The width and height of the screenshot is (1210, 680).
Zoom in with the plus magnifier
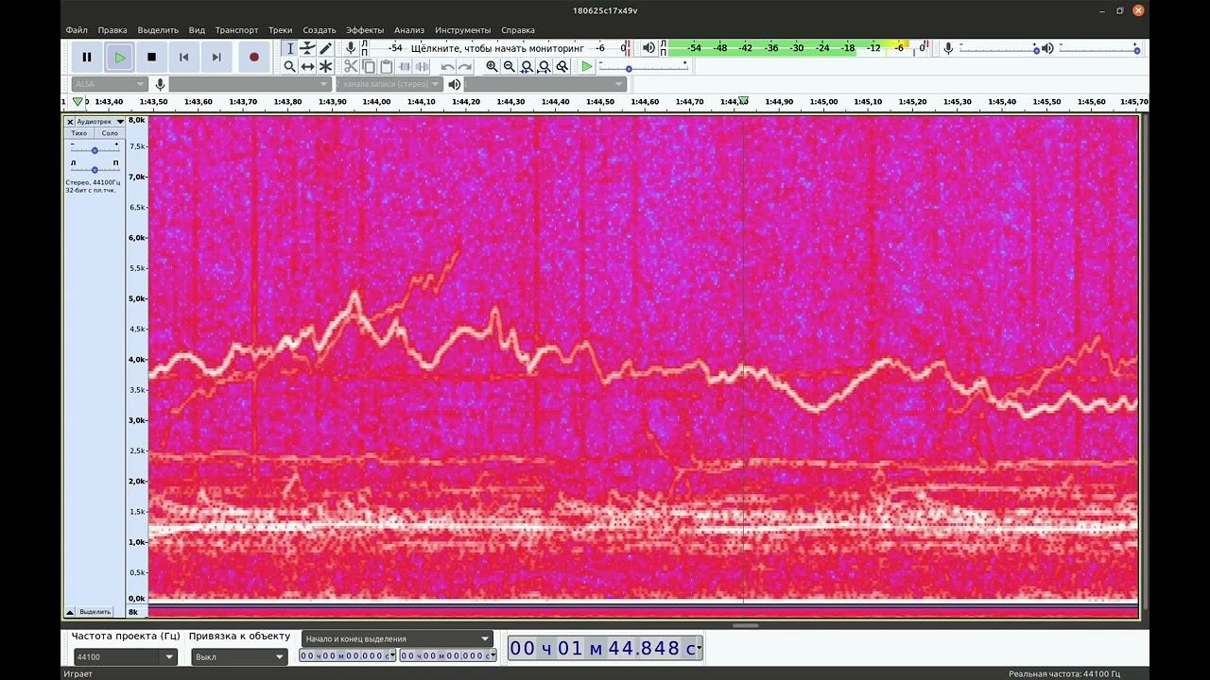(492, 66)
